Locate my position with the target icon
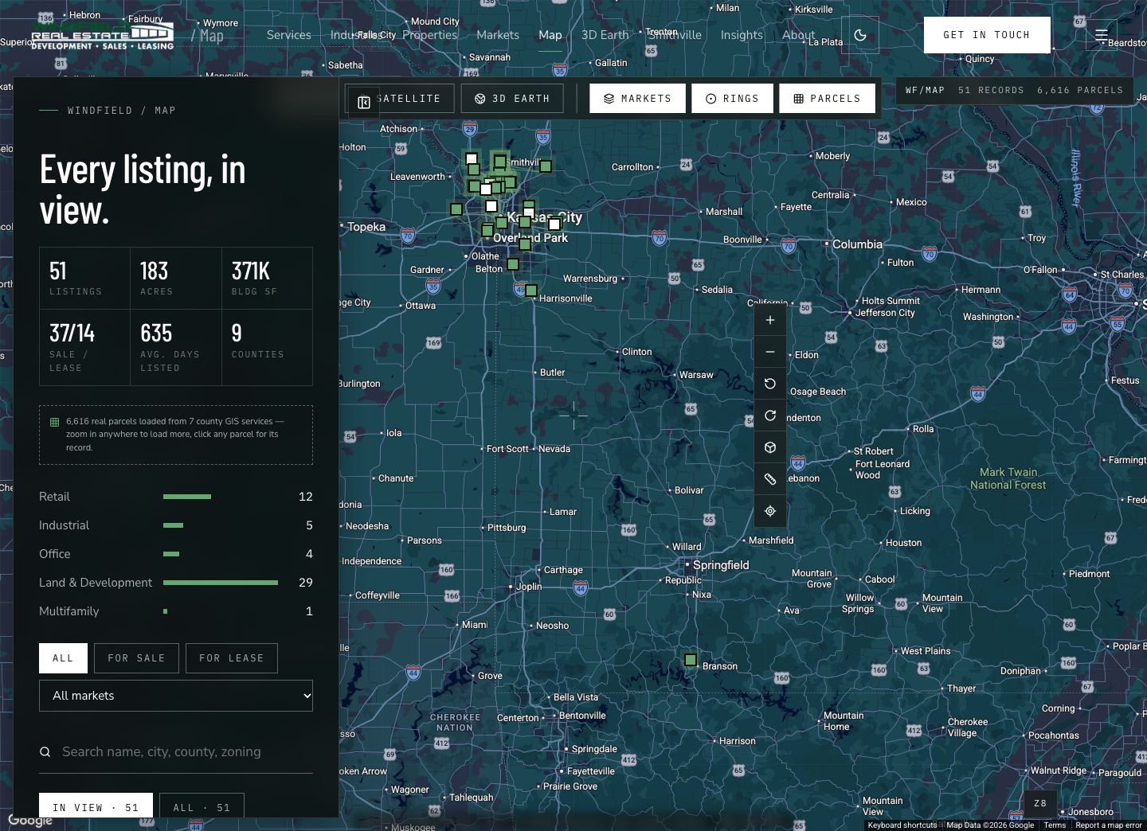This screenshot has width=1147, height=831. [x=769, y=511]
